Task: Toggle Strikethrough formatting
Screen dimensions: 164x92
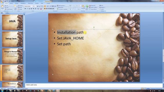Action: tap(31, 9)
